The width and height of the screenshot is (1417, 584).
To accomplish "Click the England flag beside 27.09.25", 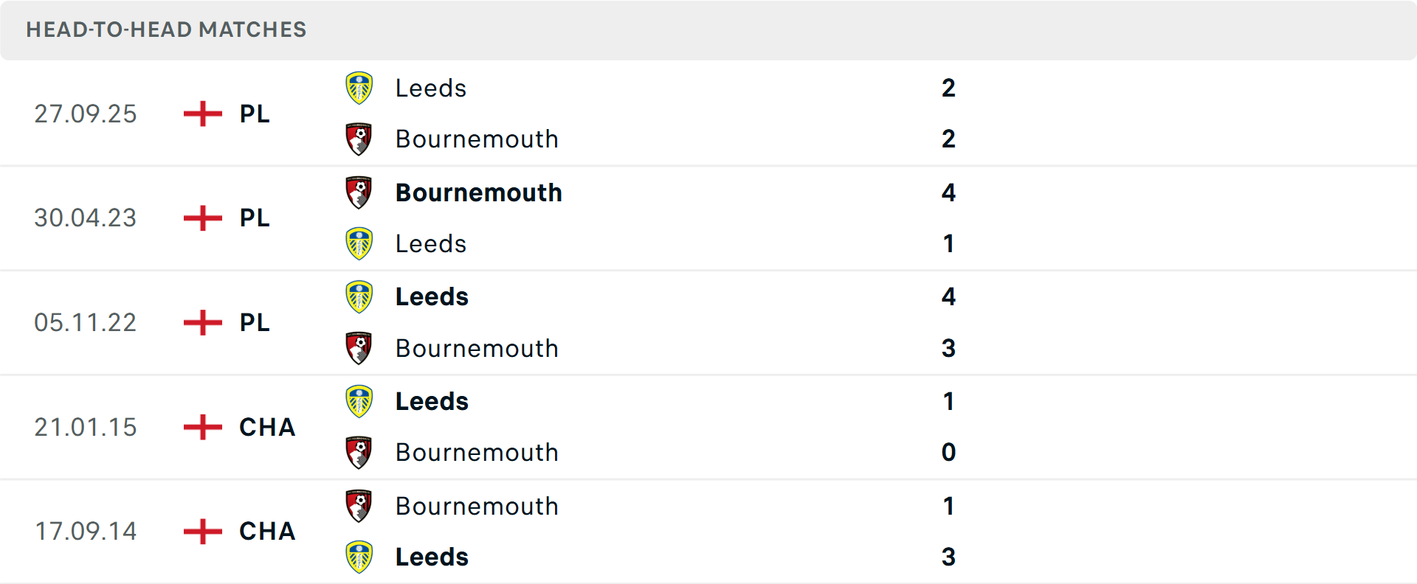I will click(x=201, y=114).
